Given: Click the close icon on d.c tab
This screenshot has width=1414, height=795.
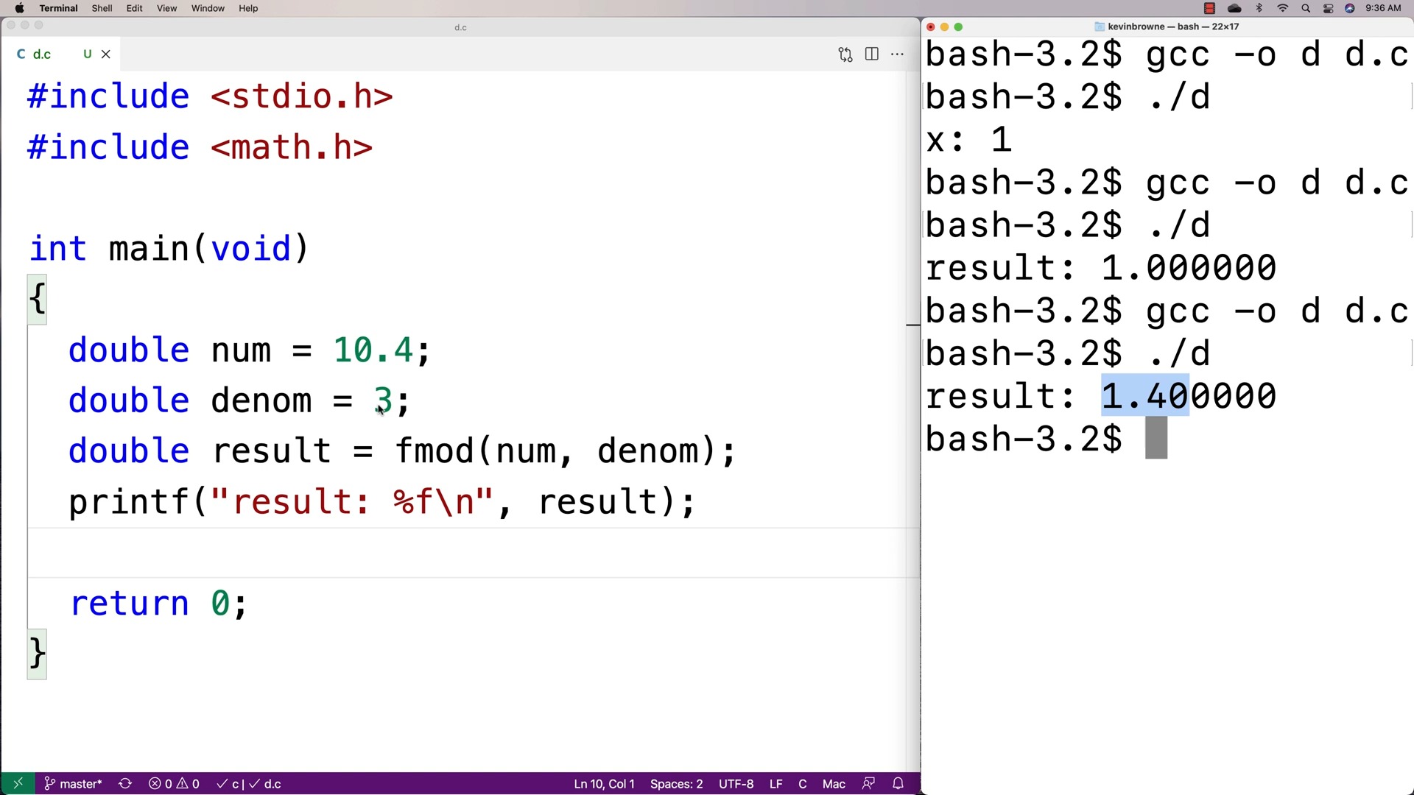Looking at the screenshot, I should coord(106,54).
